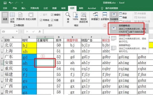Open the Acrobat ribbon tab

coord(92,8)
